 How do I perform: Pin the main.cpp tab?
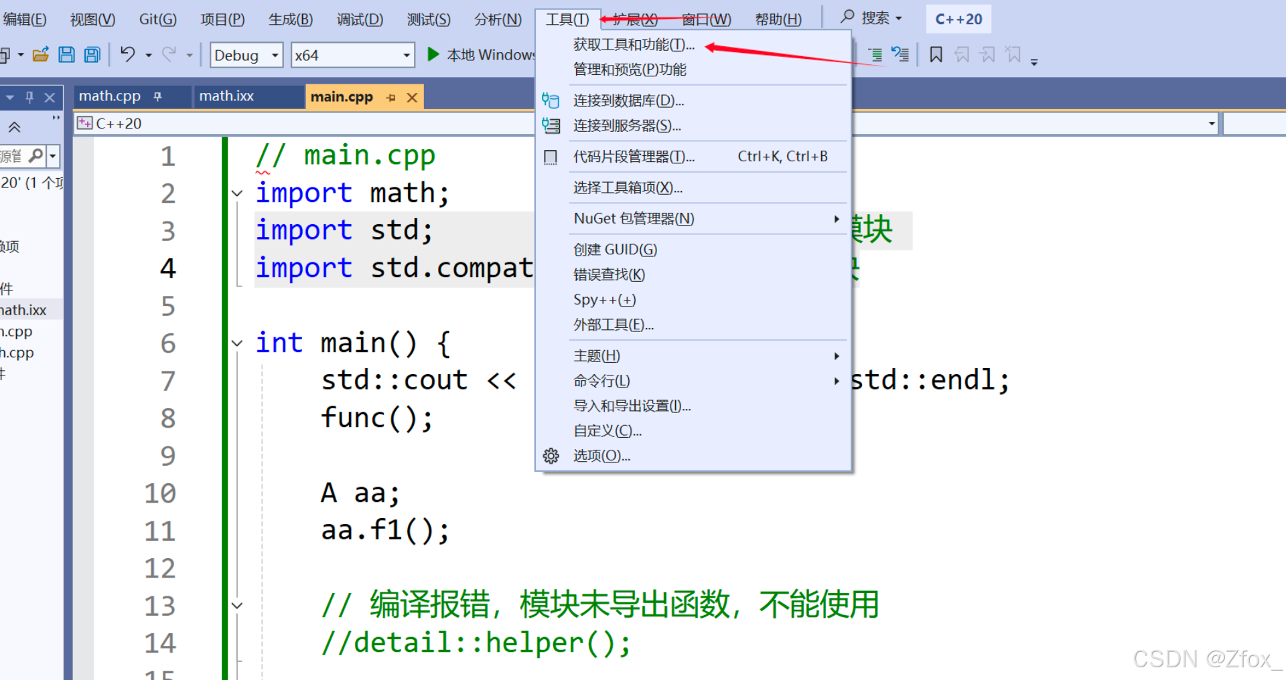391,98
